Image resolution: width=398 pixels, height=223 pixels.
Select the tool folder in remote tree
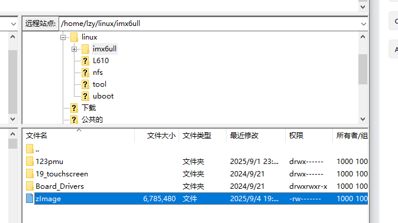pos(99,84)
